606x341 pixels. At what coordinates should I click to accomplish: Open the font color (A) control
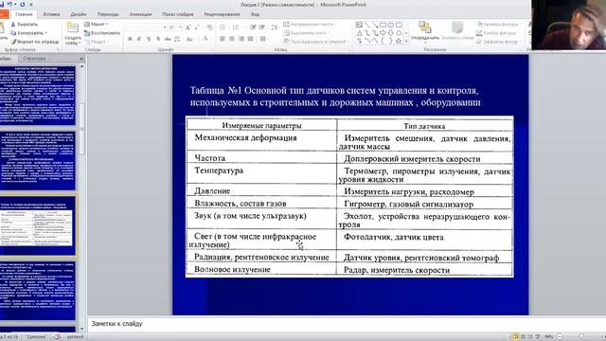coord(205,39)
